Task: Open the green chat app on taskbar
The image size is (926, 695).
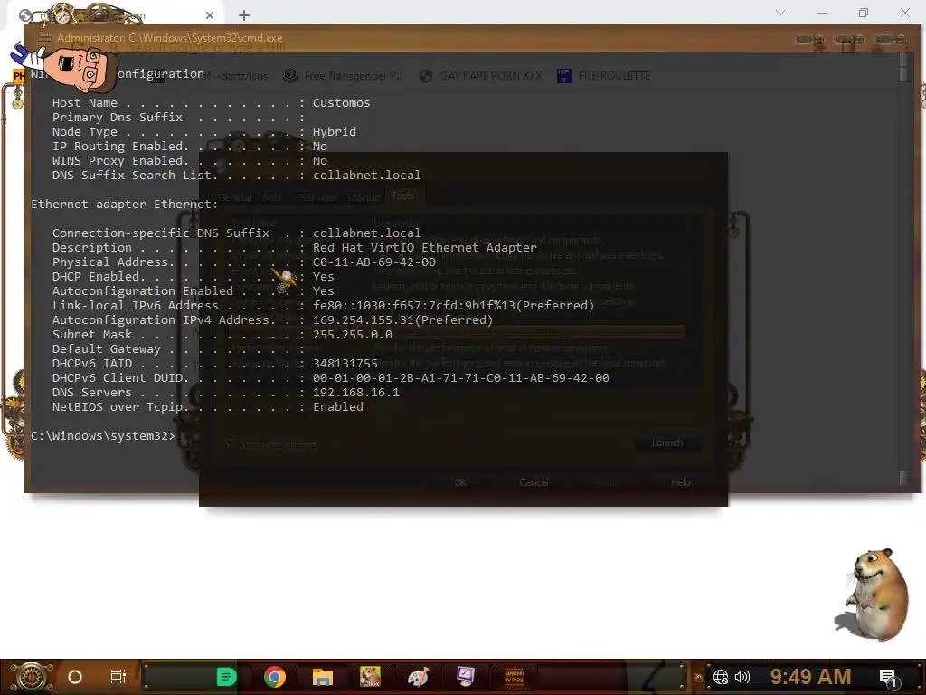Action: point(225,677)
